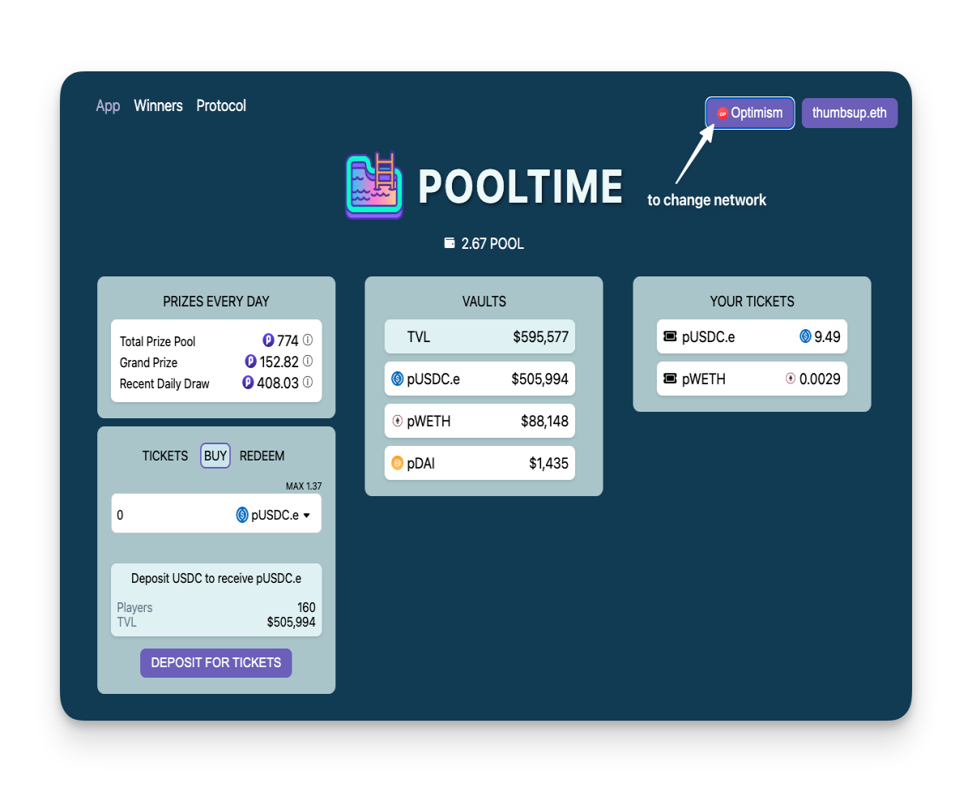The image size is (972, 792).
Task: Open the Protocol page
Action: pos(221,106)
